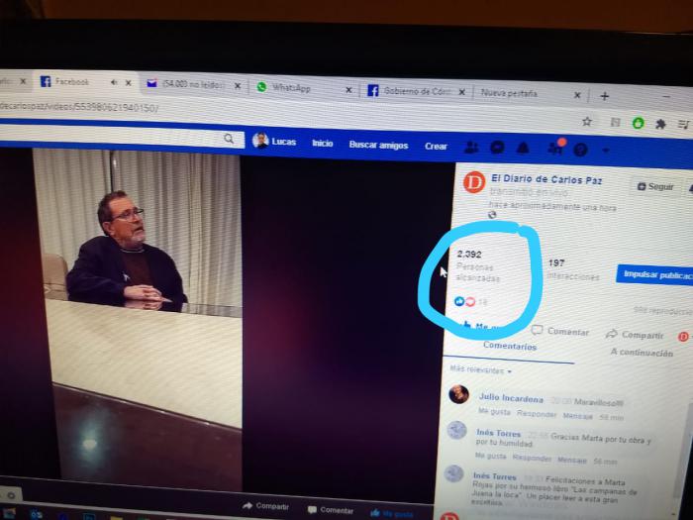Open El Diario de Carlos Paz page logo

click(x=474, y=182)
